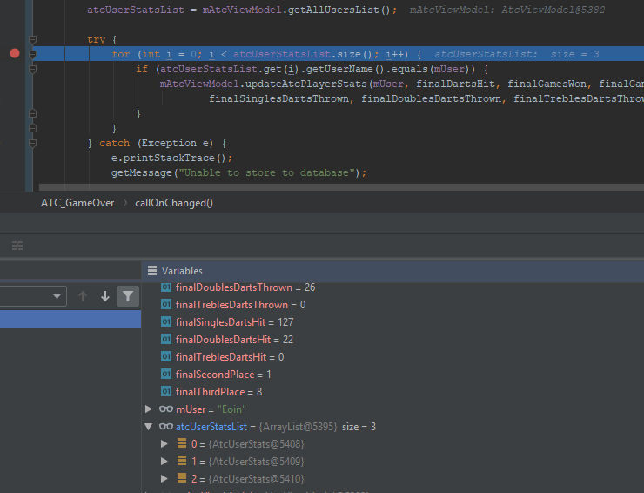
Task: Go to previous frame with up arrow
Action: pos(83,296)
